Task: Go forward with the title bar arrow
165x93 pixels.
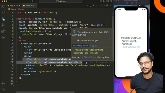Action: (x=36, y=1)
